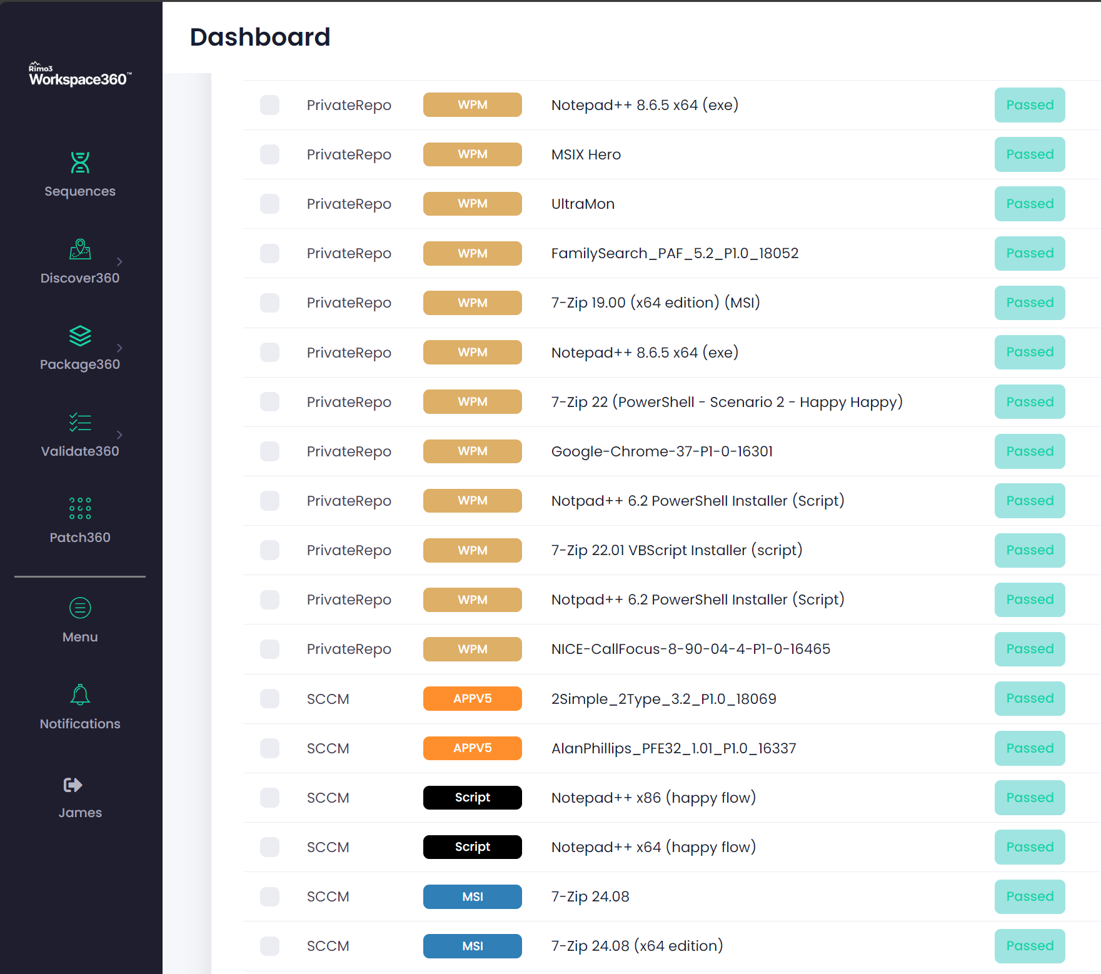The image size is (1101, 974).
Task: Select the Sequences menu label
Action: tap(80, 191)
